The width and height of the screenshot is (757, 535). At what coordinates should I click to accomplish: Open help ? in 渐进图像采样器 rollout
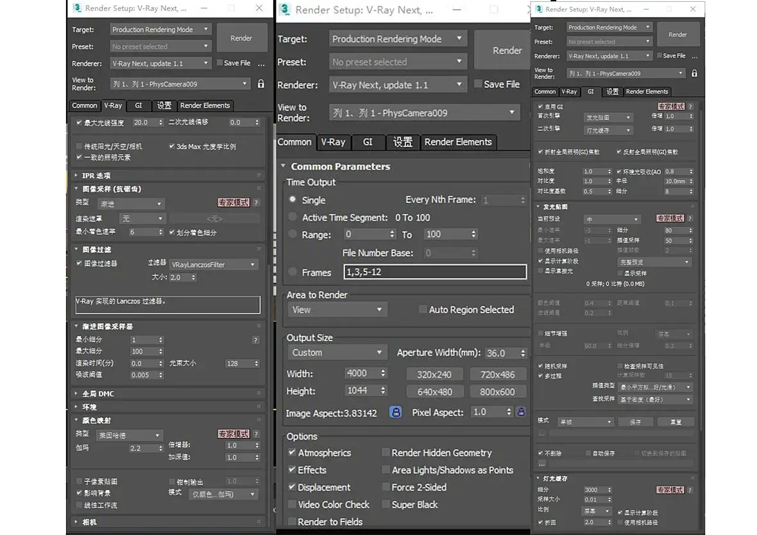pos(255,340)
